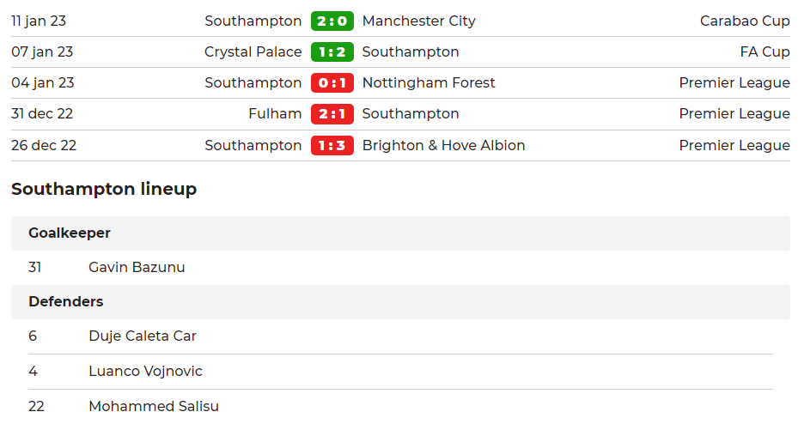Viewport: 798px width, 424px height.
Task: Open Nottingham Forest team link
Action: pos(429,83)
